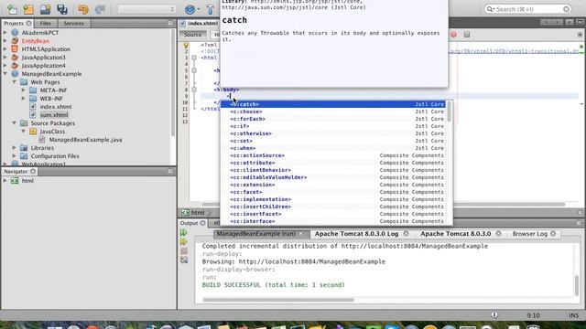Image resolution: width=586 pixels, height=329 pixels.
Task: Switch to the Services tab
Action: coord(73,23)
